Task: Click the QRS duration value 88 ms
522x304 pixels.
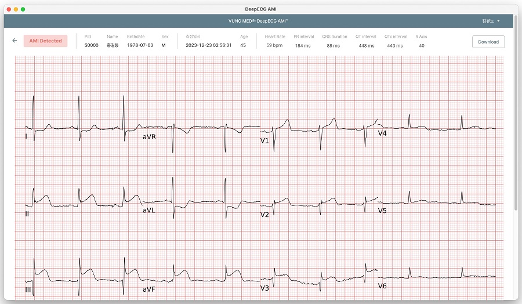Action: pos(333,45)
